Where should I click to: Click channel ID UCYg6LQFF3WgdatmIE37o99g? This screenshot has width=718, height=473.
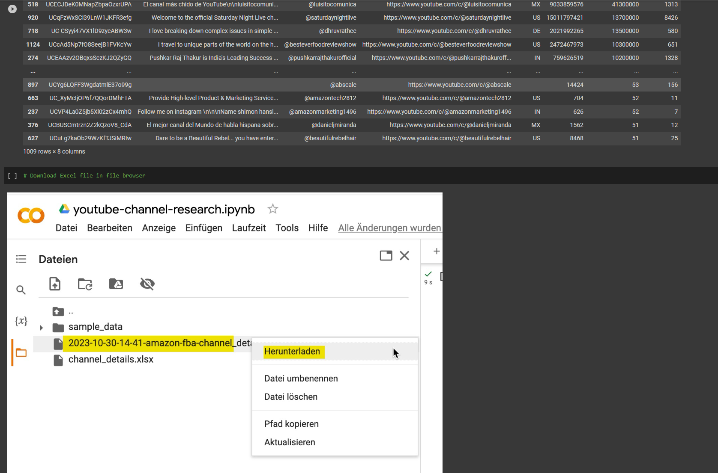click(90, 85)
